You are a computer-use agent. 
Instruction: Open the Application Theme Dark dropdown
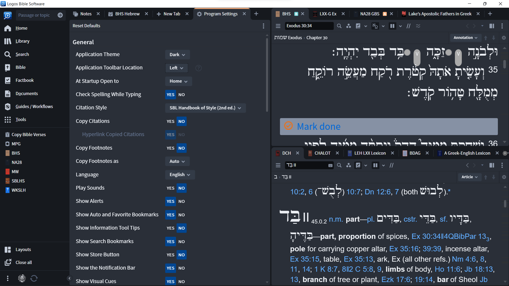point(177,55)
